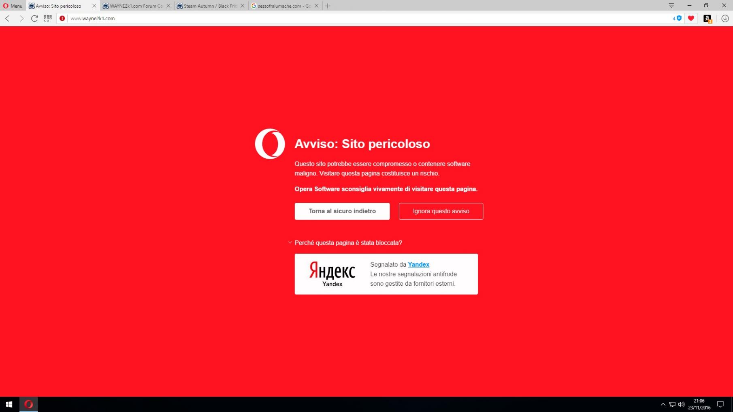The width and height of the screenshot is (733, 412).
Task: Open the Amazon extension icon
Action: tap(707, 19)
